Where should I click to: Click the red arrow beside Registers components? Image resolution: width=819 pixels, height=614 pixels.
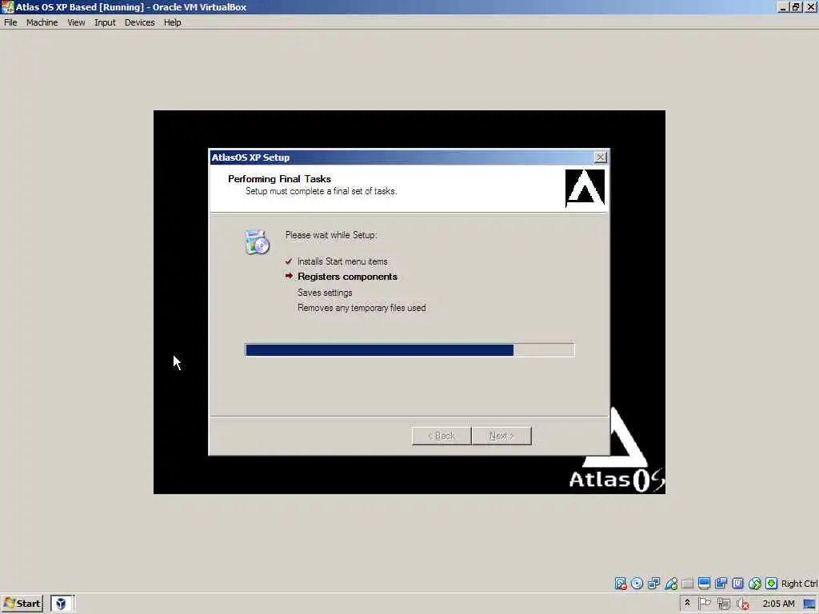pos(289,276)
